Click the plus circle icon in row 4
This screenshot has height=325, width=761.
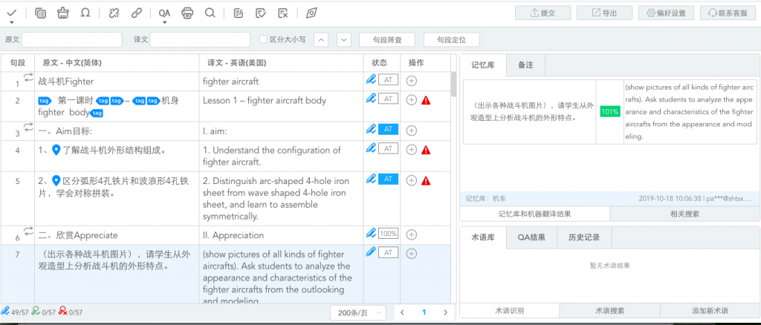[x=411, y=149]
